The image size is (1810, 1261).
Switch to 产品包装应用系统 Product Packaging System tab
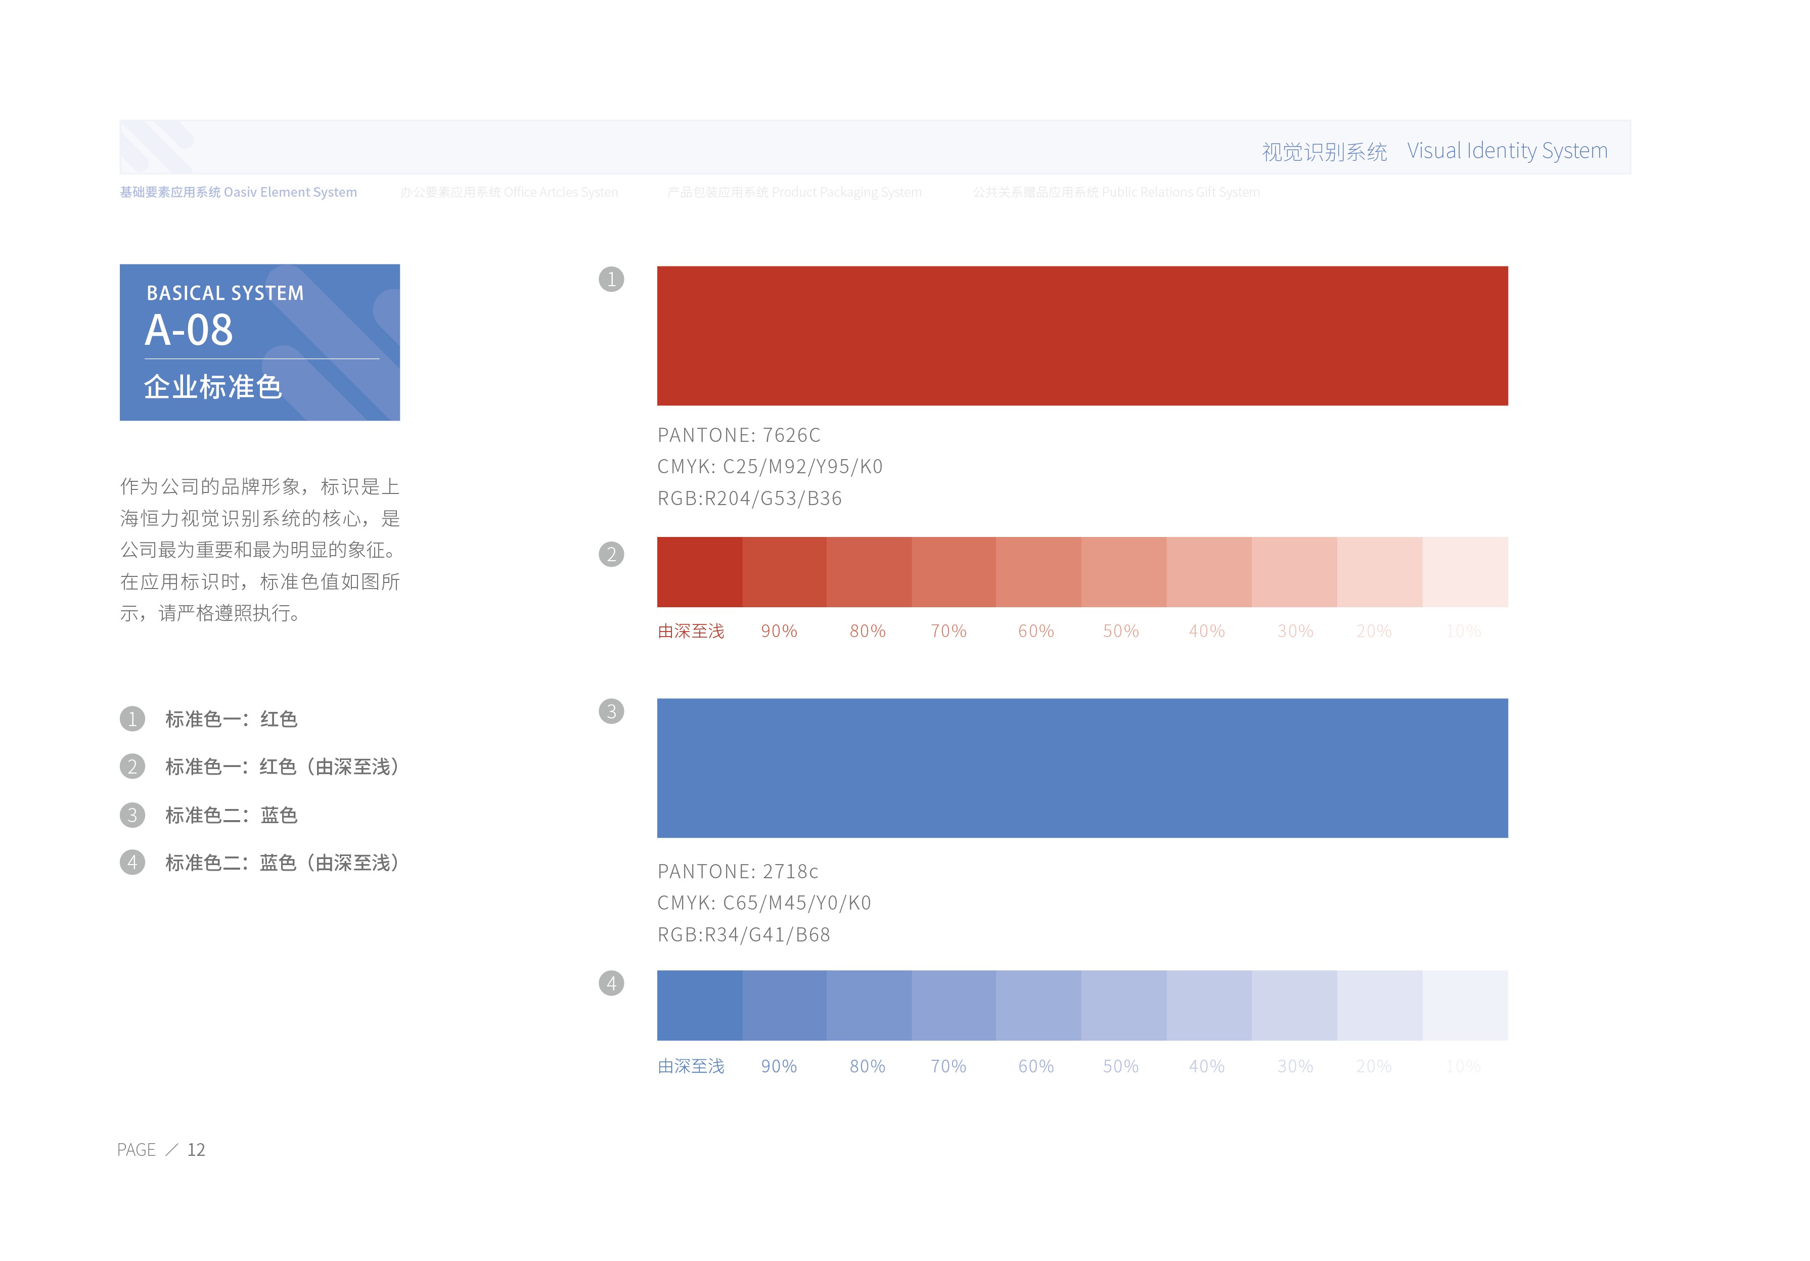click(795, 192)
